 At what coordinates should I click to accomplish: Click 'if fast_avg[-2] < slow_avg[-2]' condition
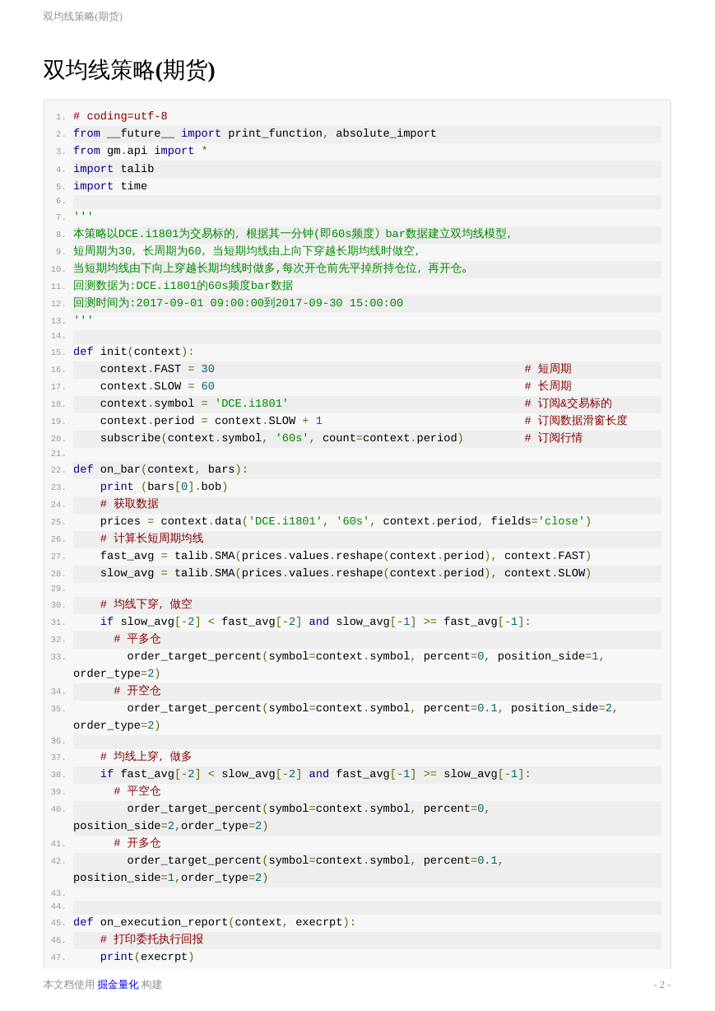click(x=316, y=774)
